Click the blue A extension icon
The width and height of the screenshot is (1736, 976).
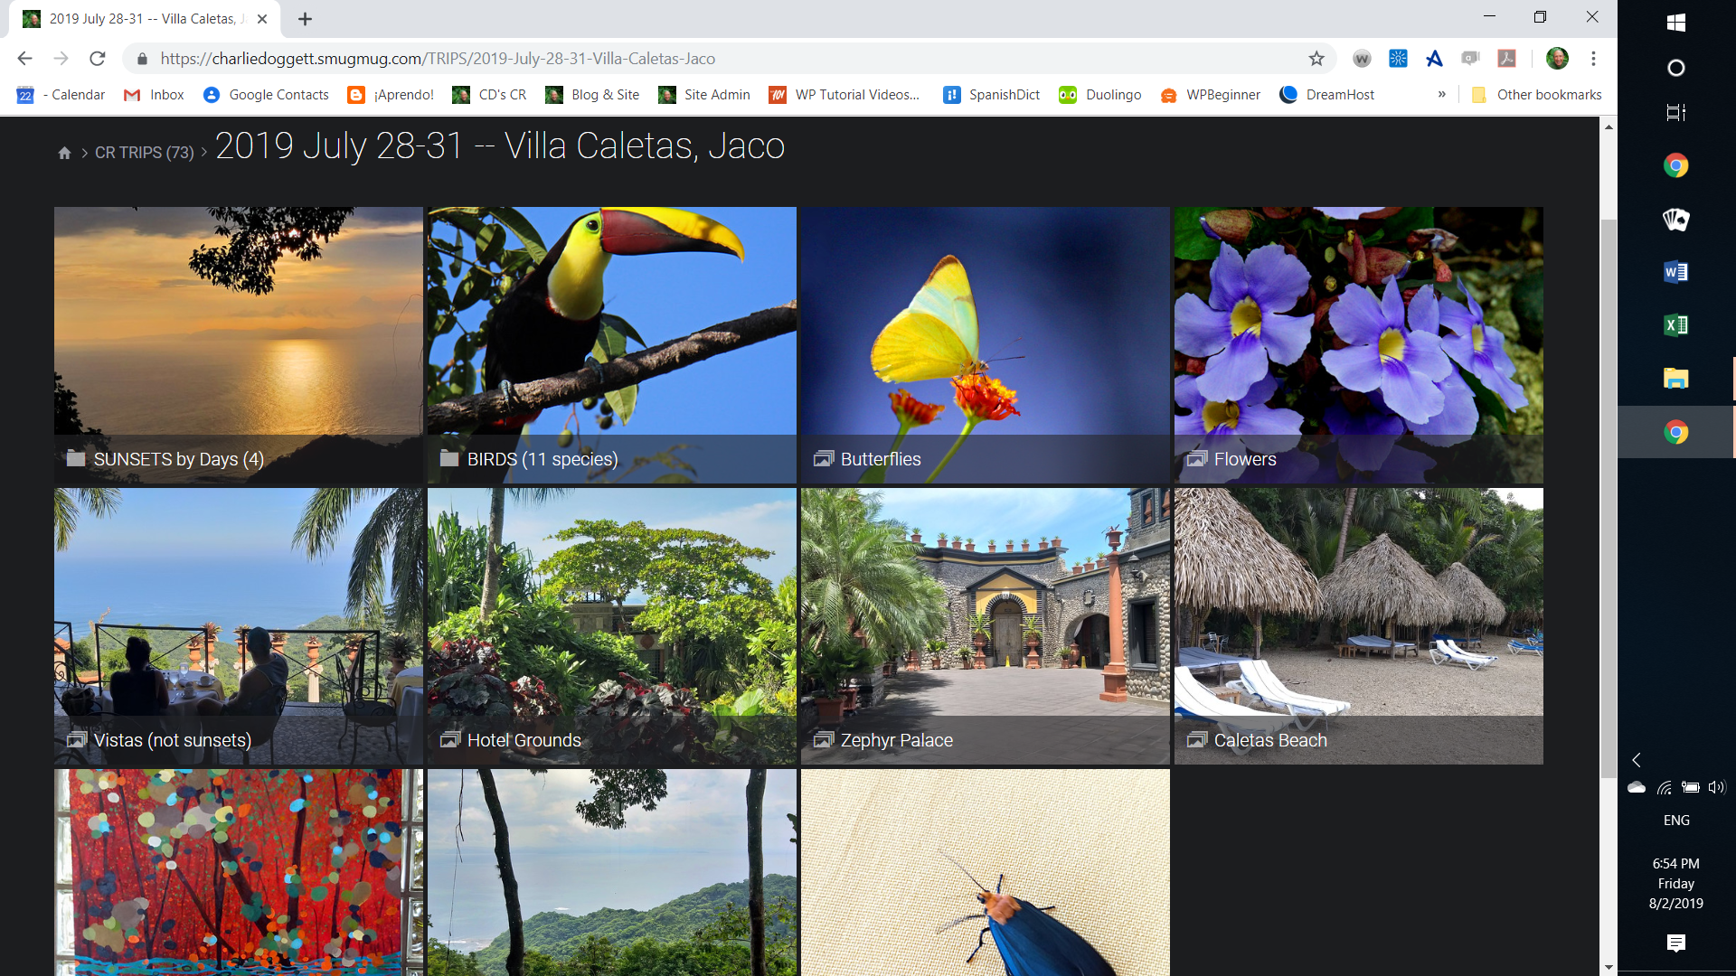point(1434,59)
